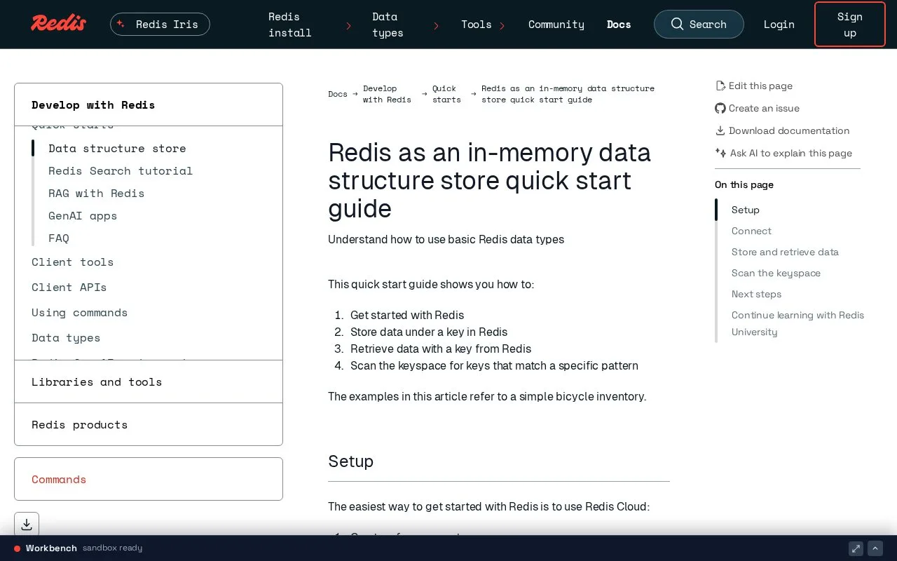Open the Redis Iris sparkle badge

coord(160,25)
